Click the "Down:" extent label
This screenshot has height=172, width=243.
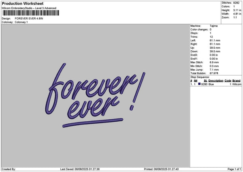[194, 52]
